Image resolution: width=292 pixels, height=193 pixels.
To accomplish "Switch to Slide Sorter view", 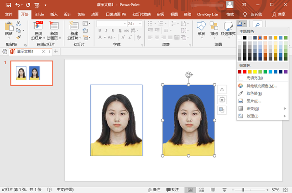I will click(x=202, y=190).
